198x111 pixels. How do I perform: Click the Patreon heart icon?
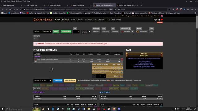coord(162,20)
